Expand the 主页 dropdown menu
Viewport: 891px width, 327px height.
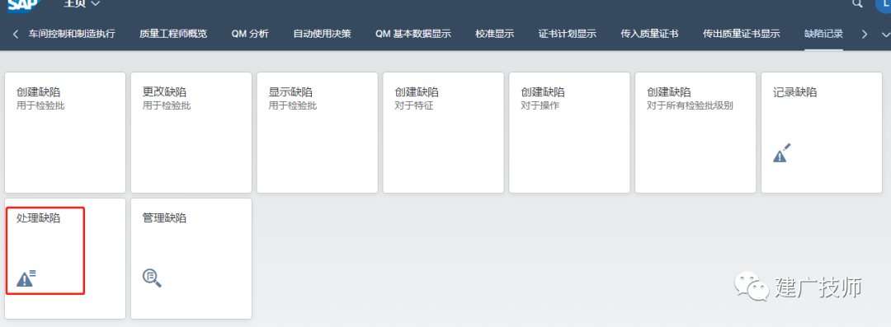[82, 3]
